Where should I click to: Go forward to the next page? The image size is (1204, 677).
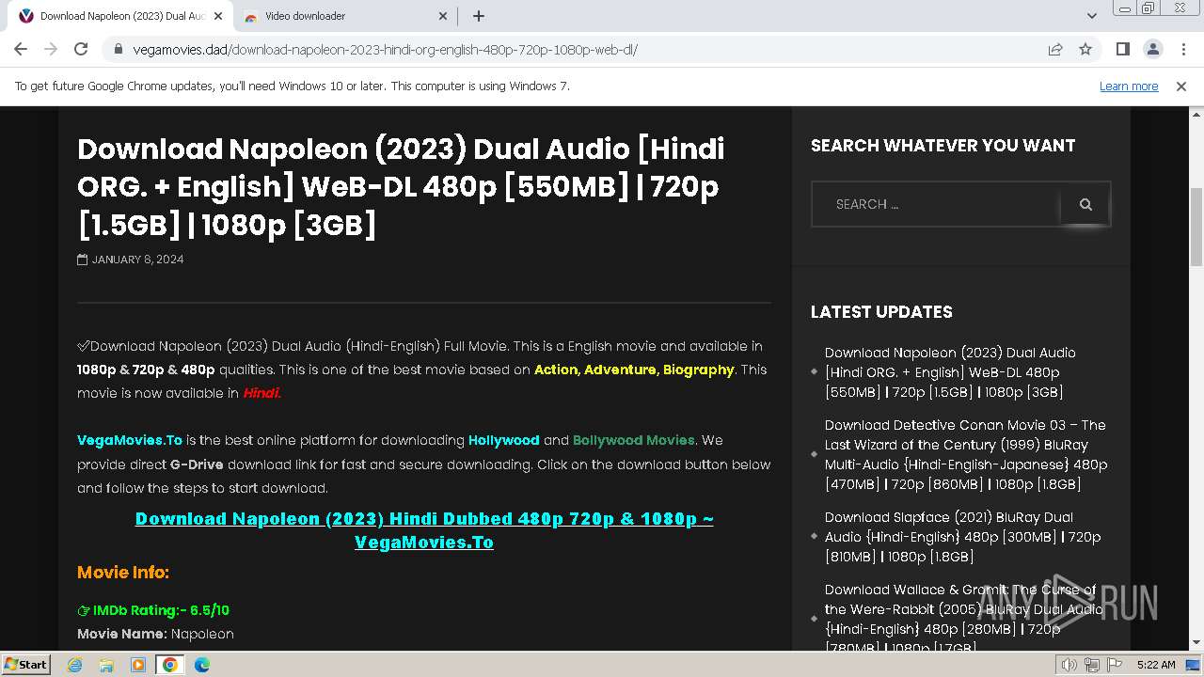click(51, 49)
